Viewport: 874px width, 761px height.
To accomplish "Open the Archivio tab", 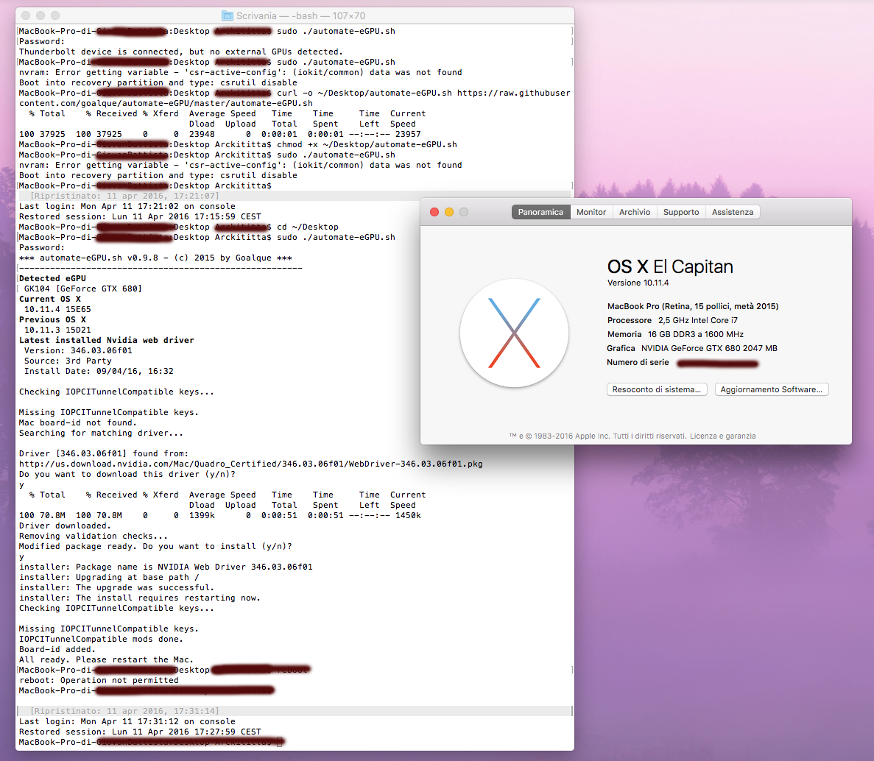I will [634, 212].
